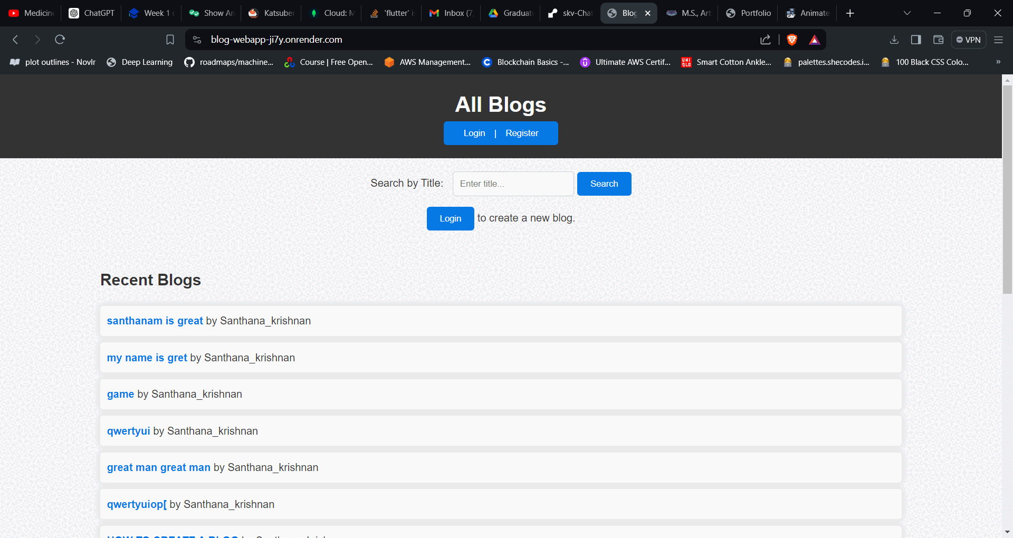
Task: Click the address bar URL
Action: coord(276,40)
